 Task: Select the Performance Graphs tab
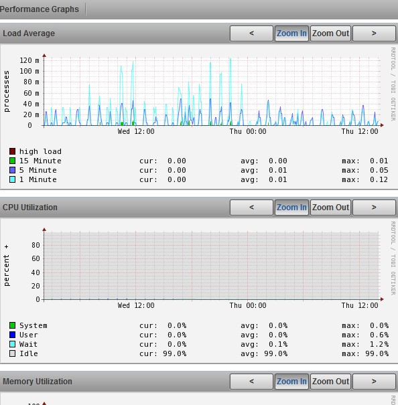[x=40, y=9]
